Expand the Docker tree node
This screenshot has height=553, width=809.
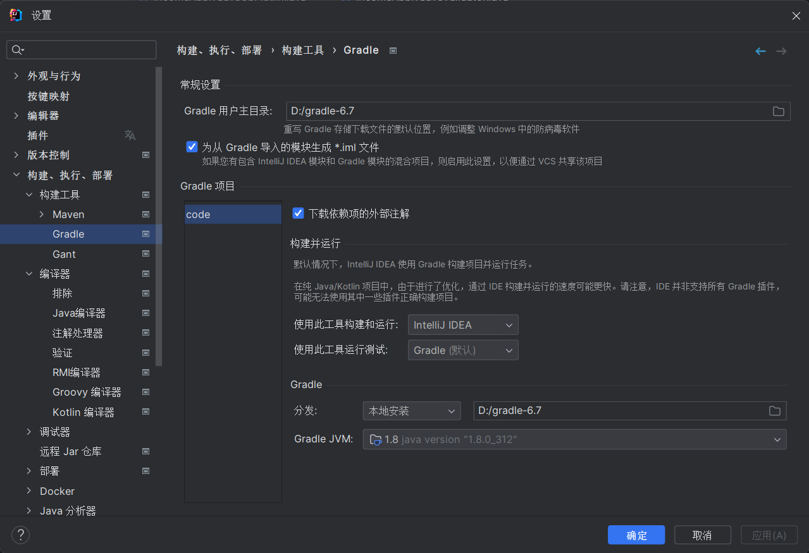coord(29,491)
